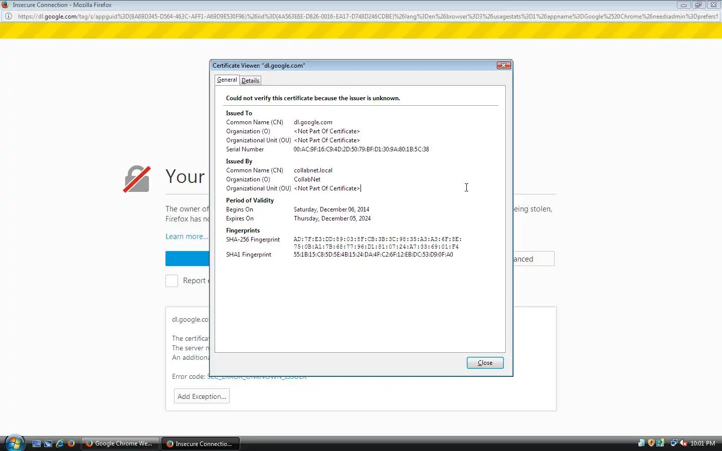
Task: Click the Windows Sidebar tray icon
Action: pyautogui.click(x=660, y=443)
